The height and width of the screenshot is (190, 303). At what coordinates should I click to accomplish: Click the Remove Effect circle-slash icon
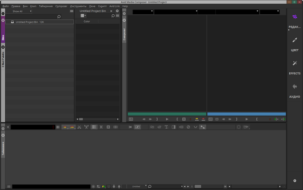[x=188, y=127]
